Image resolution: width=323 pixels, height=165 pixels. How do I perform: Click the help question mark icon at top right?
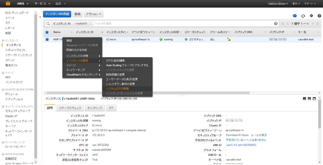[x=319, y=16]
